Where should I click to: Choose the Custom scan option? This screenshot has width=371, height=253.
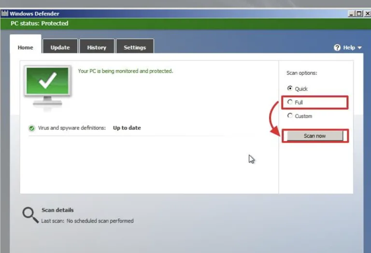pos(290,115)
